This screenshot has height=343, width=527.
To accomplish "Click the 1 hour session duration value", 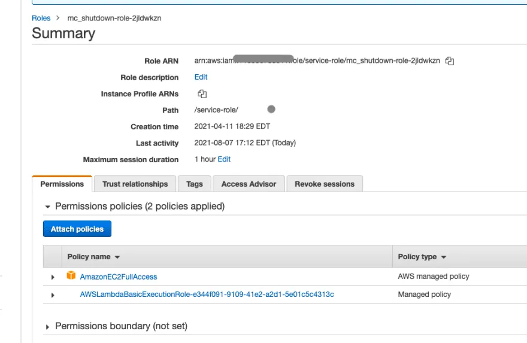I will (205, 159).
